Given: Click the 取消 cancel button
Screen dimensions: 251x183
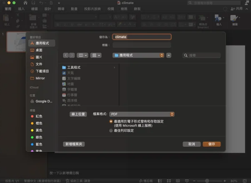Looking at the screenshot, I should (192, 144).
